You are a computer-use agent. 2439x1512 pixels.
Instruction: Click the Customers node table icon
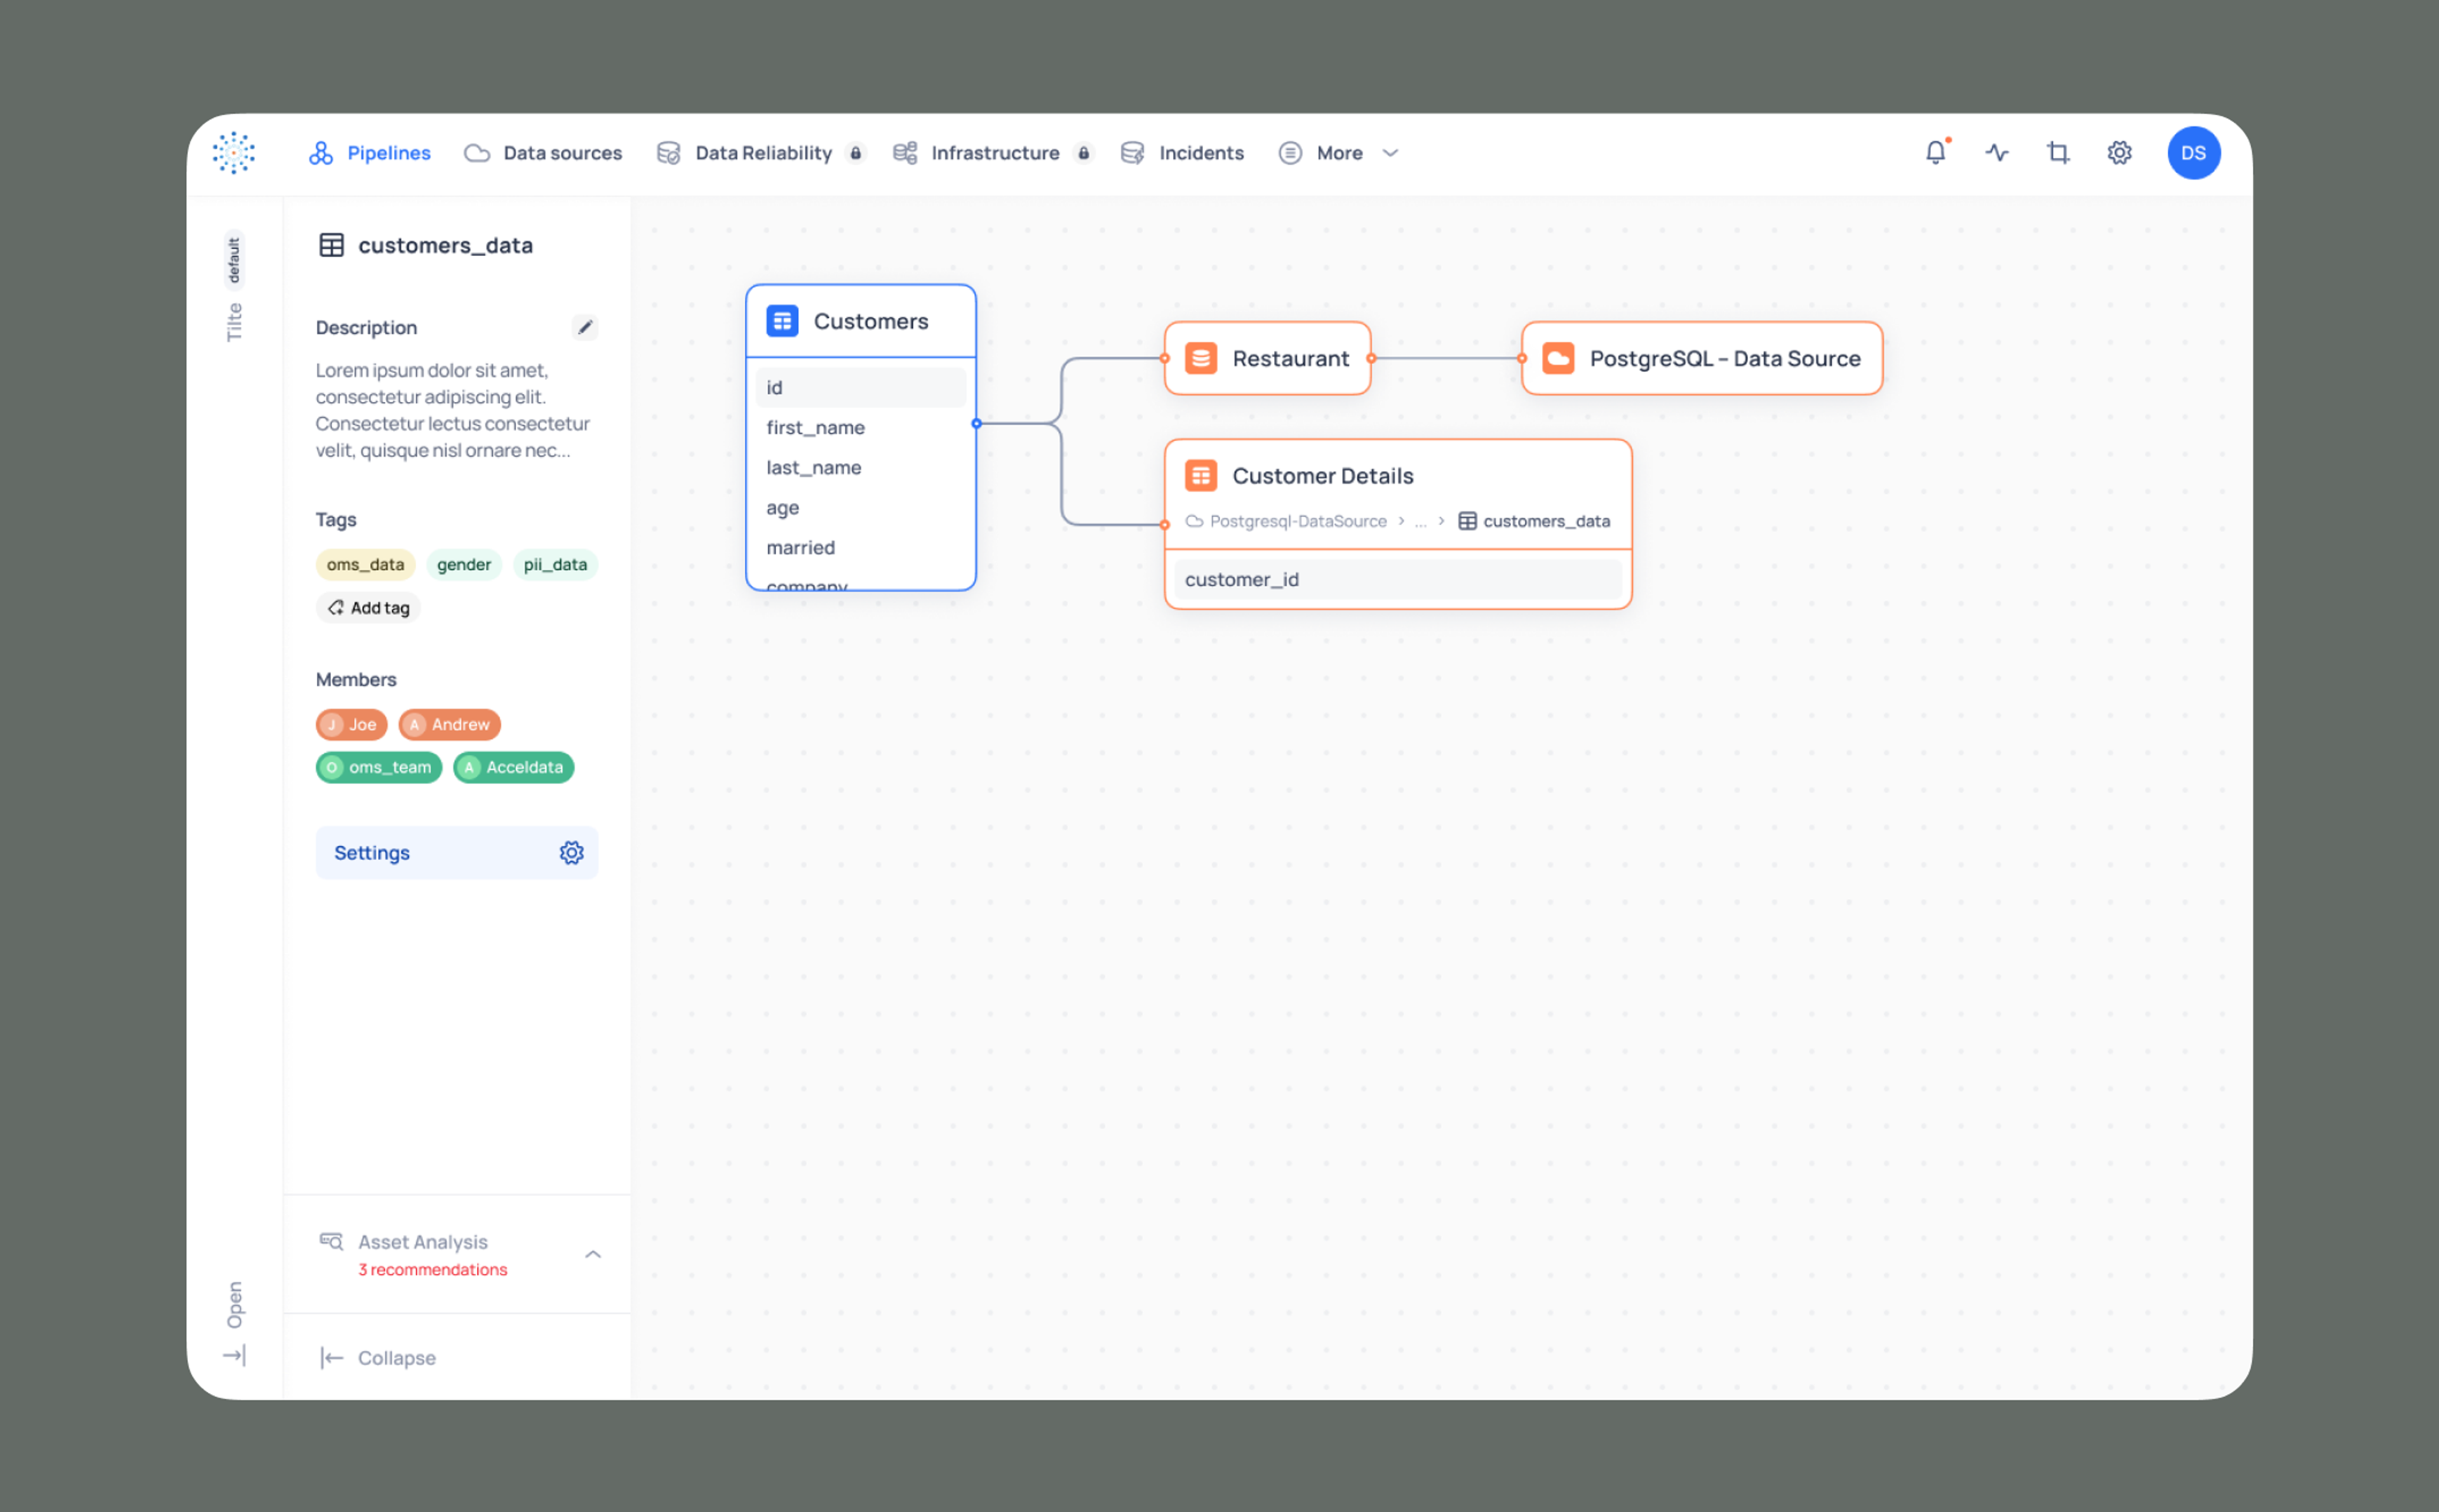tap(782, 321)
